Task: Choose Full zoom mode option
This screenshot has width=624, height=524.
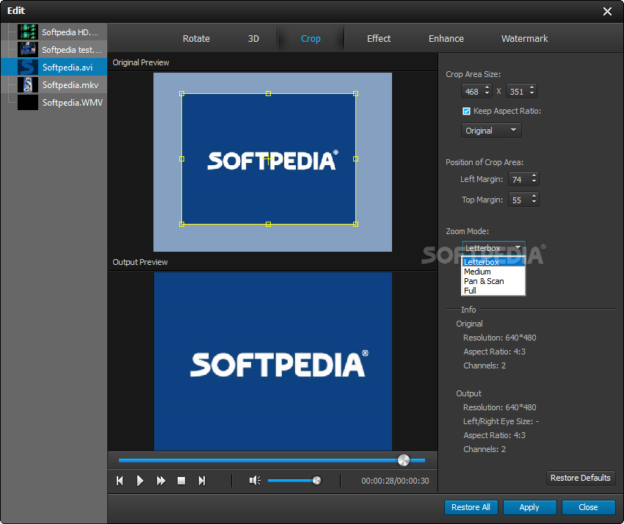Action: [x=493, y=291]
